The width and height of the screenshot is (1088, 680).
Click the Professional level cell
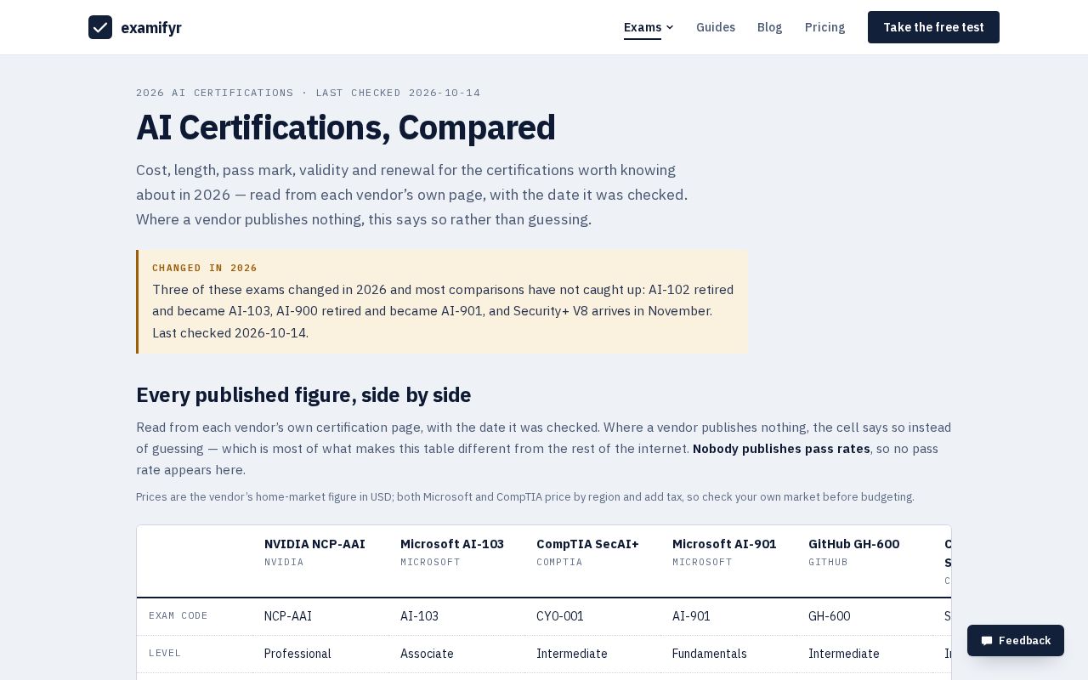[297, 654]
